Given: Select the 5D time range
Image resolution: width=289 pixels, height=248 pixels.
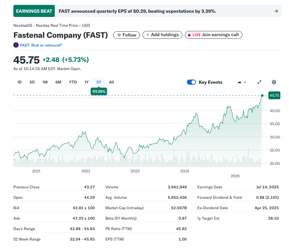Looking at the screenshot, I should pos(32,82).
